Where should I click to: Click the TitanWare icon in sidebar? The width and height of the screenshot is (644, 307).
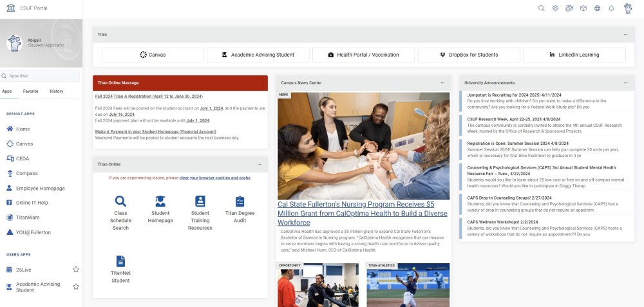[10, 217]
